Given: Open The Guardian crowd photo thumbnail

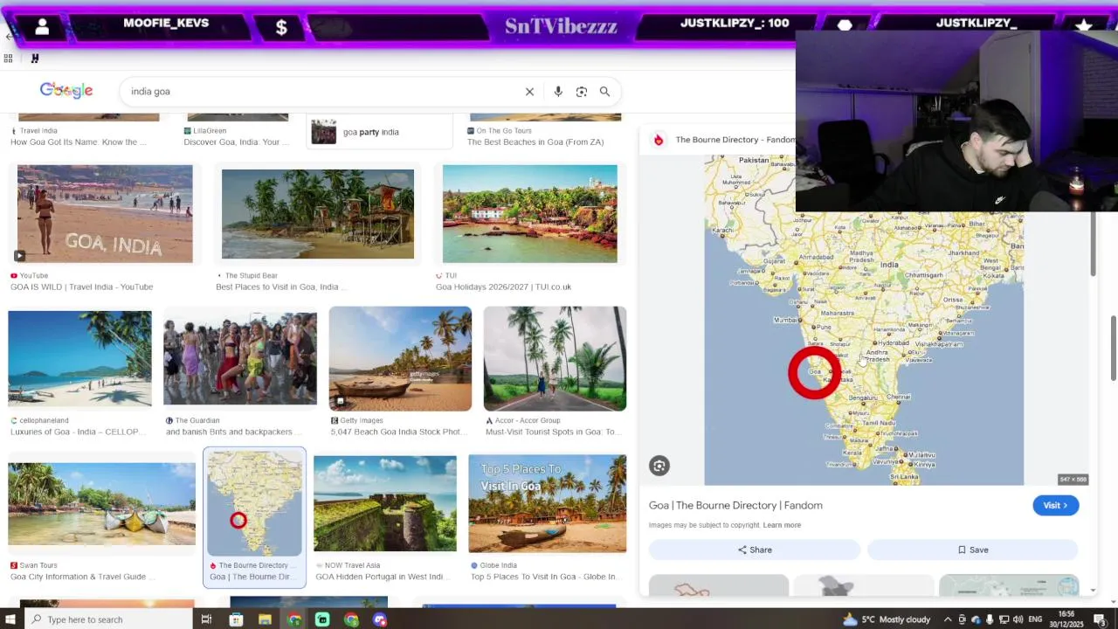Looking at the screenshot, I should click(x=240, y=358).
